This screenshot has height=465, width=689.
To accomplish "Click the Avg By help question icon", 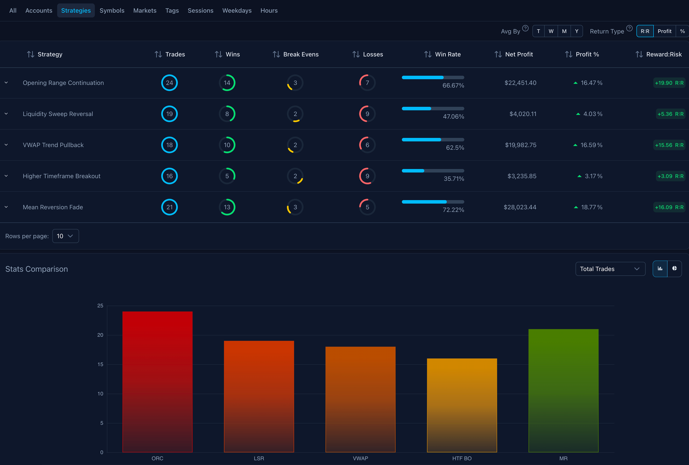I will 525,28.
